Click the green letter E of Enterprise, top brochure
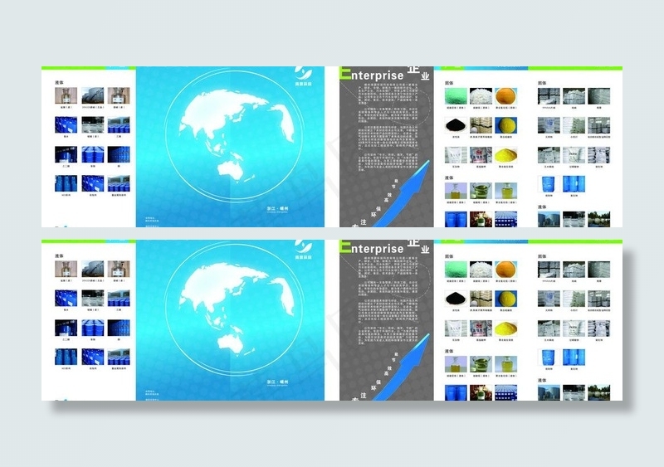Screen dimensions: 664x467 point(344,75)
